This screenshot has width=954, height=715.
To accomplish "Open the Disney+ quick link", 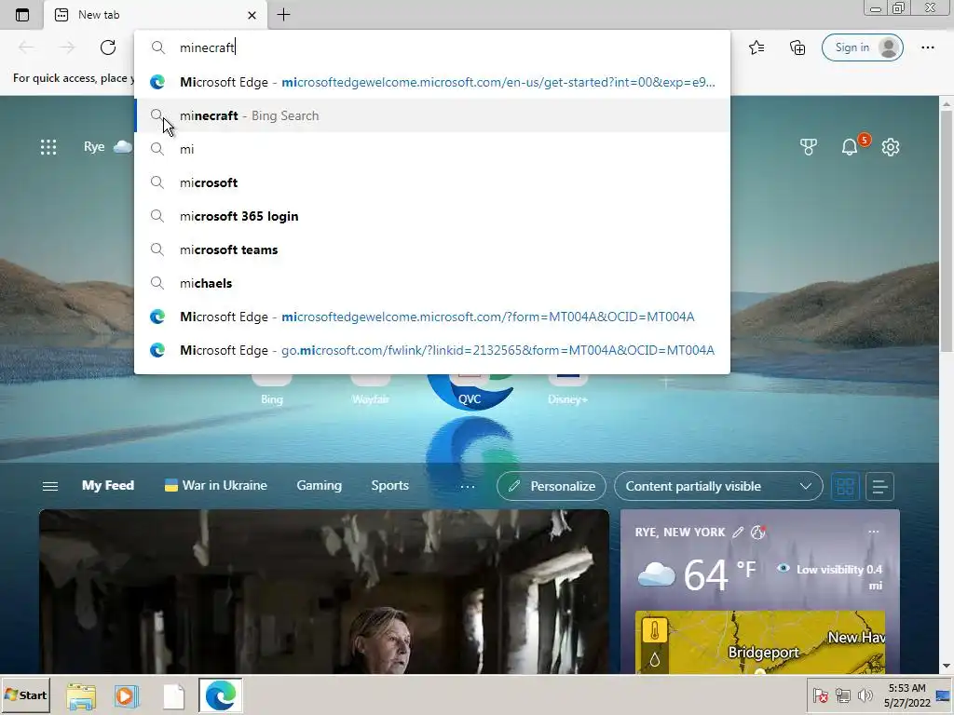I will pos(567,389).
